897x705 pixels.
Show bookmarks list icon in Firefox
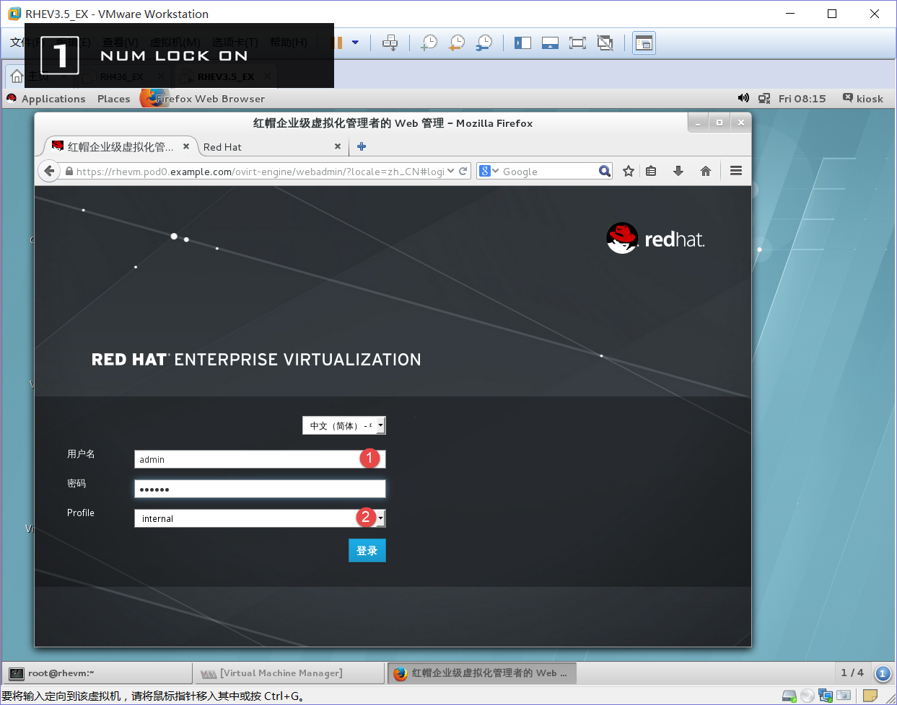pos(651,171)
